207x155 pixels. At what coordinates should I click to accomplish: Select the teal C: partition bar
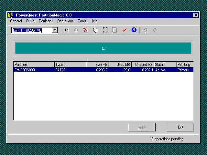103,48
